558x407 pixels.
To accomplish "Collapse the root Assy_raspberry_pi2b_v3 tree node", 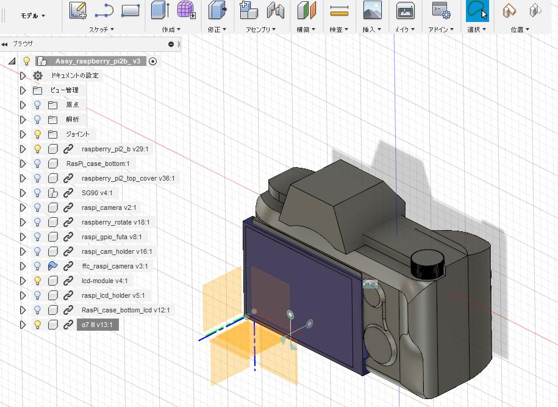I will 12,61.
